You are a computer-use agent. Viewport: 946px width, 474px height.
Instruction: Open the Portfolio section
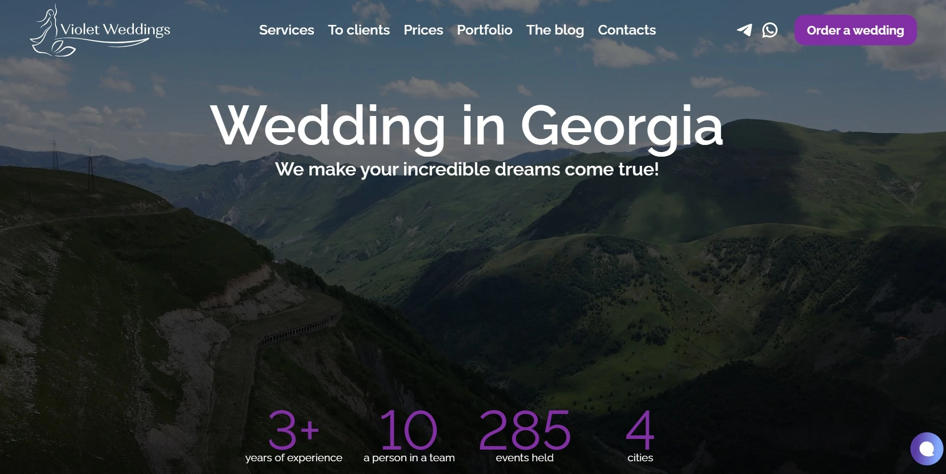click(484, 30)
